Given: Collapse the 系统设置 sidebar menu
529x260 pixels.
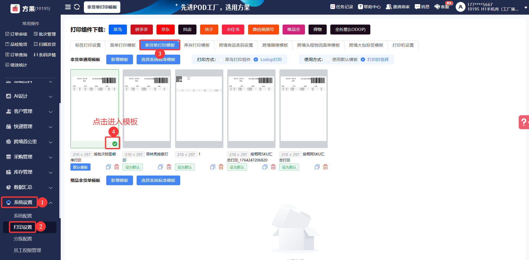Looking at the screenshot, I should (30, 202).
